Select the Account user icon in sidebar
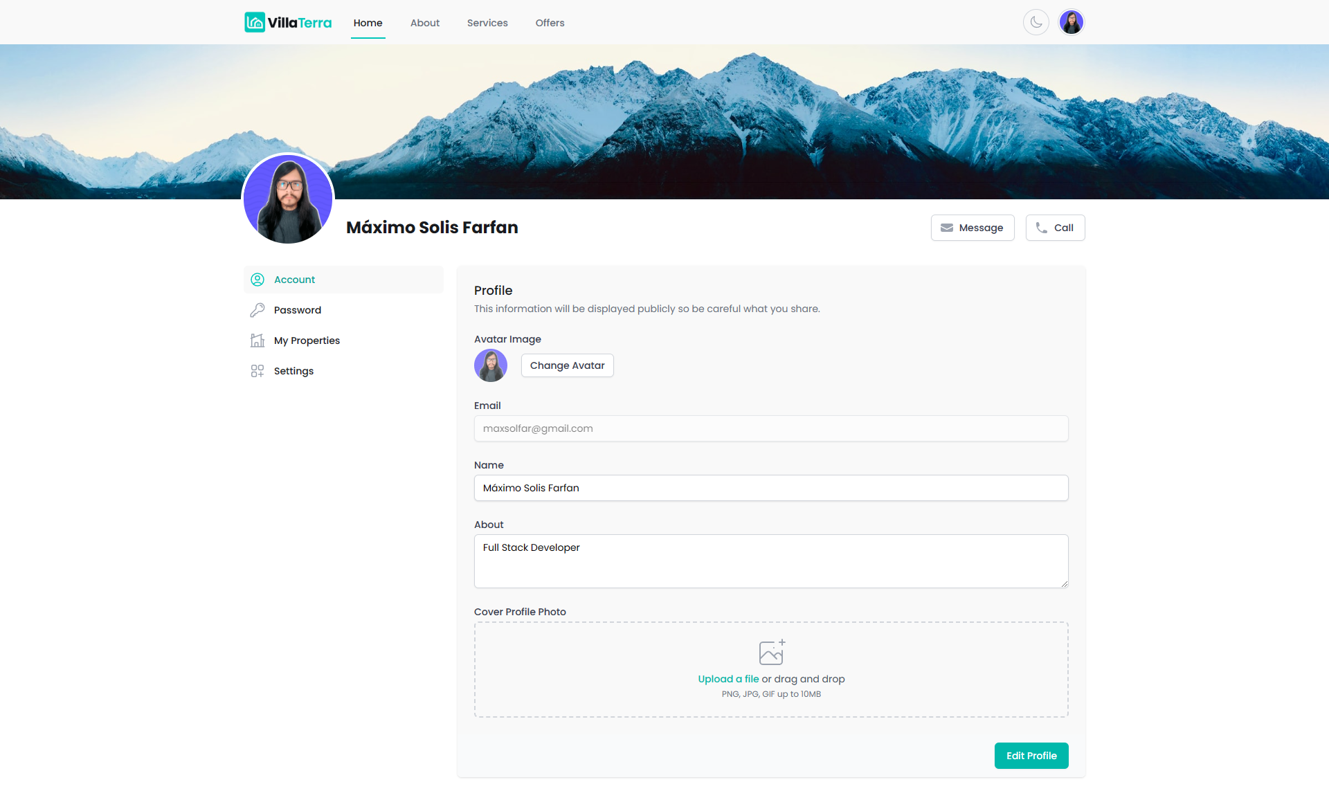Image resolution: width=1329 pixels, height=800 pixels. pos(257,280)
